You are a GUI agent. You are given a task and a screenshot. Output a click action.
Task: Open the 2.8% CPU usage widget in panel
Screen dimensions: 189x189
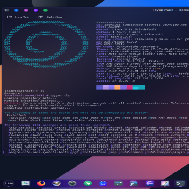pos(9,183)
